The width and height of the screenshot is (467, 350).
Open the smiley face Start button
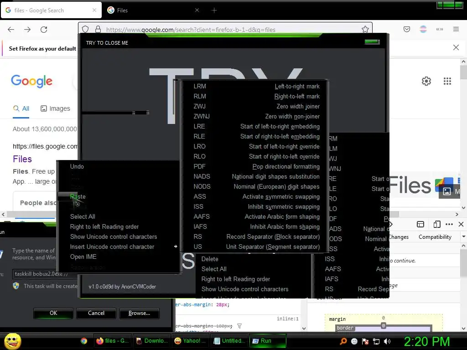(12, 341)
